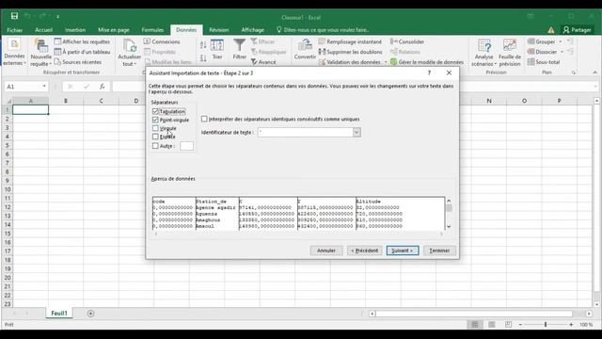
Task: Select the Feuil1 sheet tab
Action: [59, 314]
